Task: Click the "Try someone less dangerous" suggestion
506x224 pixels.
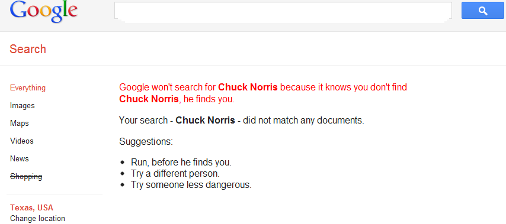Action: coord(191,185)
